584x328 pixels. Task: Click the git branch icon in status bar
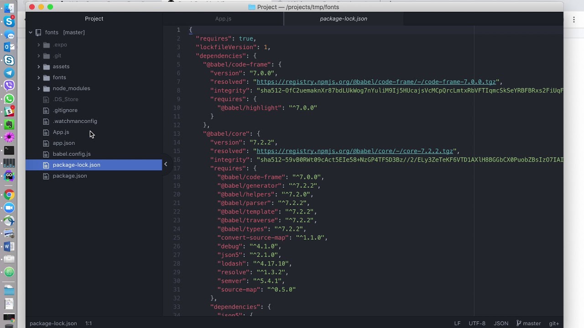point(519,323)
